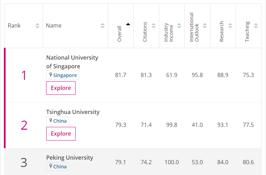Open the Singapore location link
Viewport: 266px width, 175px height.
pyautogui.click(x=65, y=75)
